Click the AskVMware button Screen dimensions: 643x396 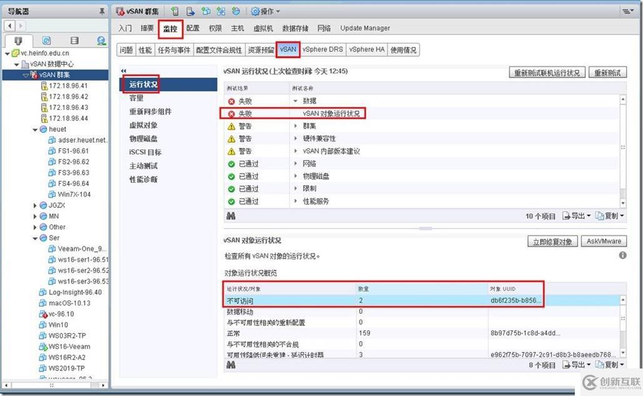point(604,241)
